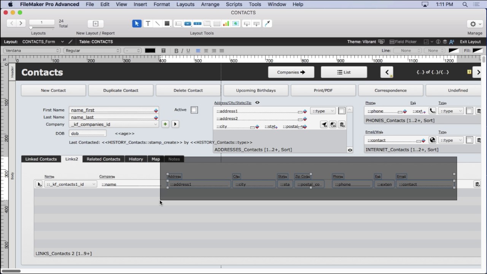The height and width of the screenshot is (274, 487).
Task: Toggle checkbox in Phones portal row
Action: (469, 111)
